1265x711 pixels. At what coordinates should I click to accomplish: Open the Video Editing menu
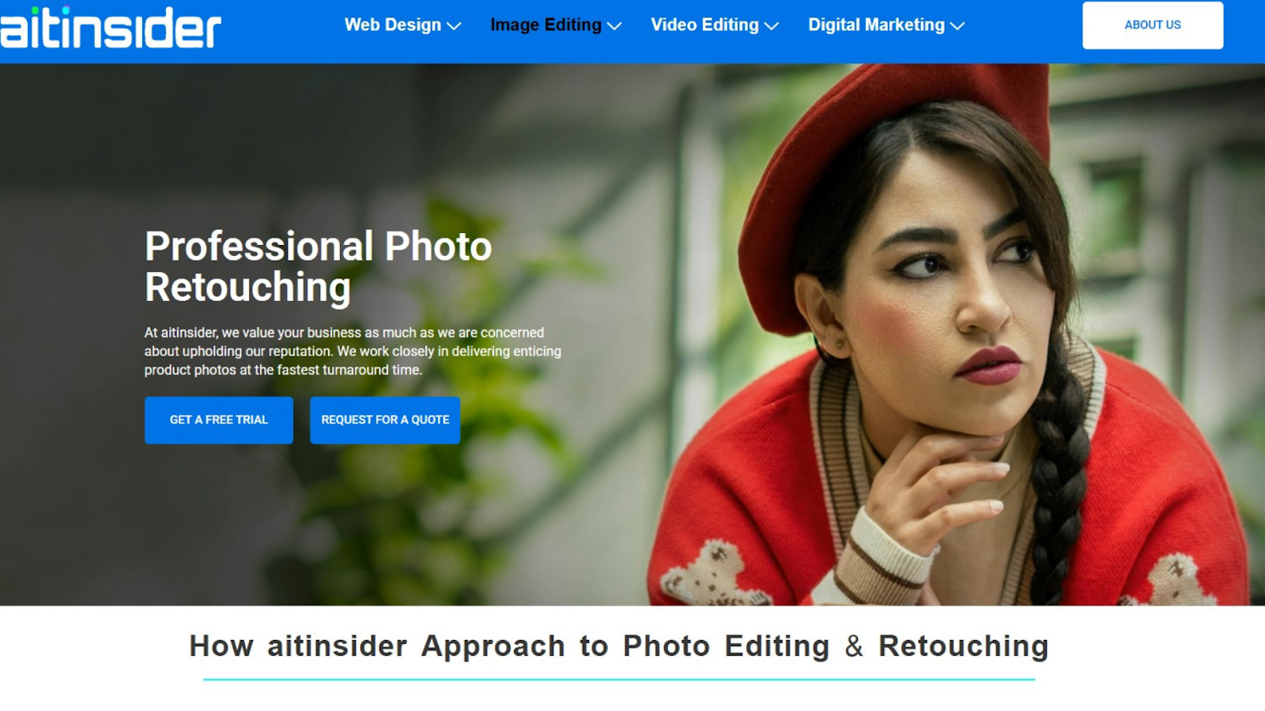pyautogui.click(x=704, y=25)
